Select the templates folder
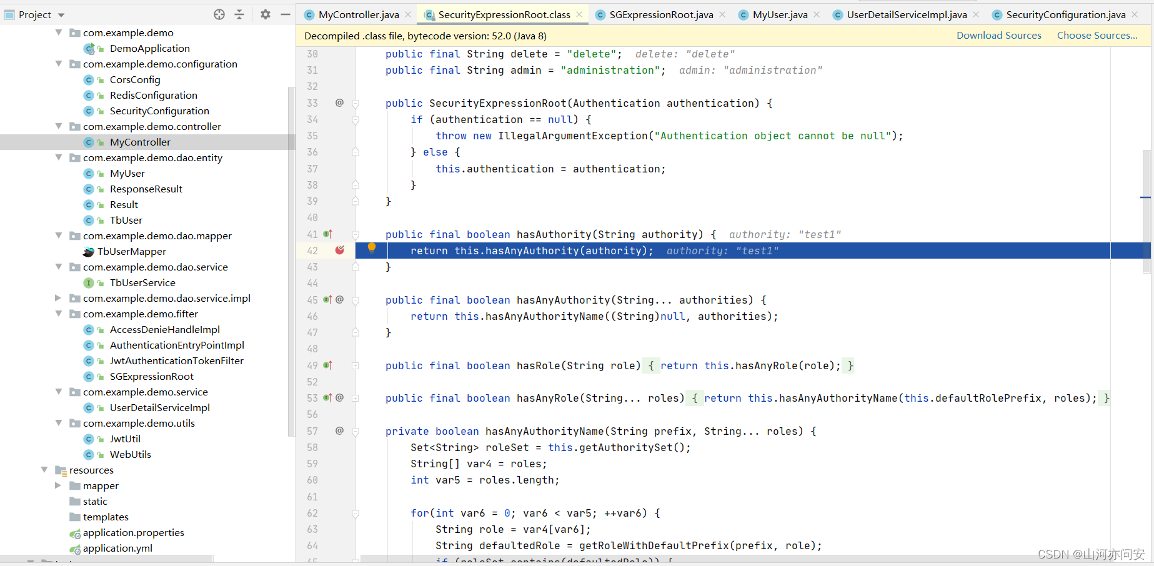Viewport: 1154px width, 566px height. pyautogui.click(x=106, y=517)
